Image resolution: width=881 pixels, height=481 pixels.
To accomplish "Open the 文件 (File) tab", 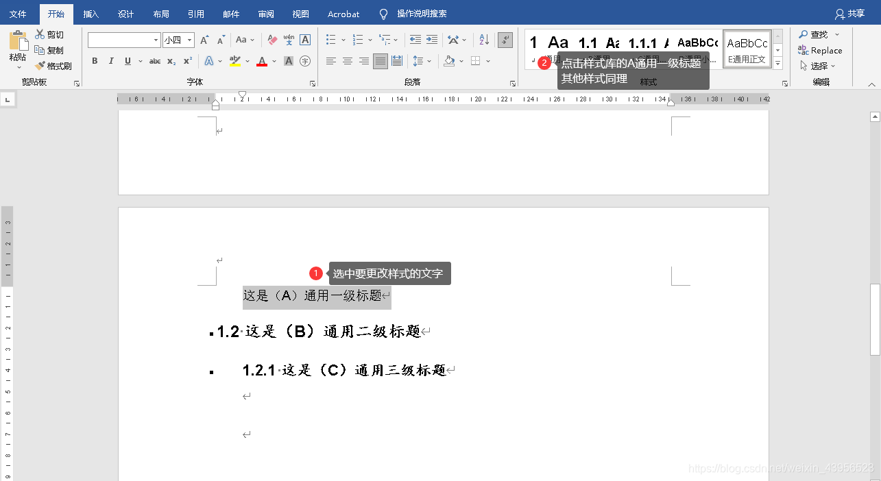I will coord(18,14).
